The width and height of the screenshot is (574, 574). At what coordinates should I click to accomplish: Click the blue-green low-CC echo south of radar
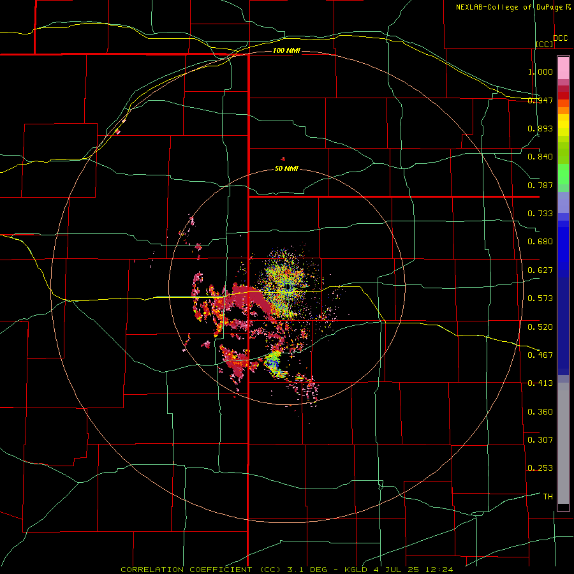pyautogui.click(x=273, y=362)
